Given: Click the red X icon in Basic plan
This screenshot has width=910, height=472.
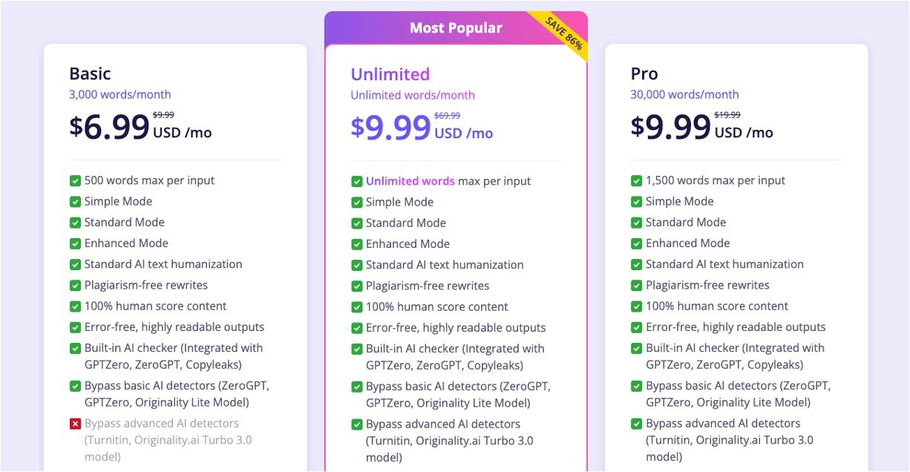Looking at the screenshot, I should pyautogui.click(x=75, y=424).
